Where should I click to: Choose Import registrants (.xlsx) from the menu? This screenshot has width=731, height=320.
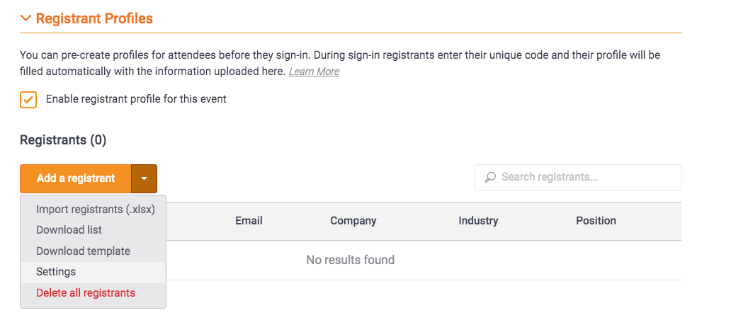(x=95, y=210)
